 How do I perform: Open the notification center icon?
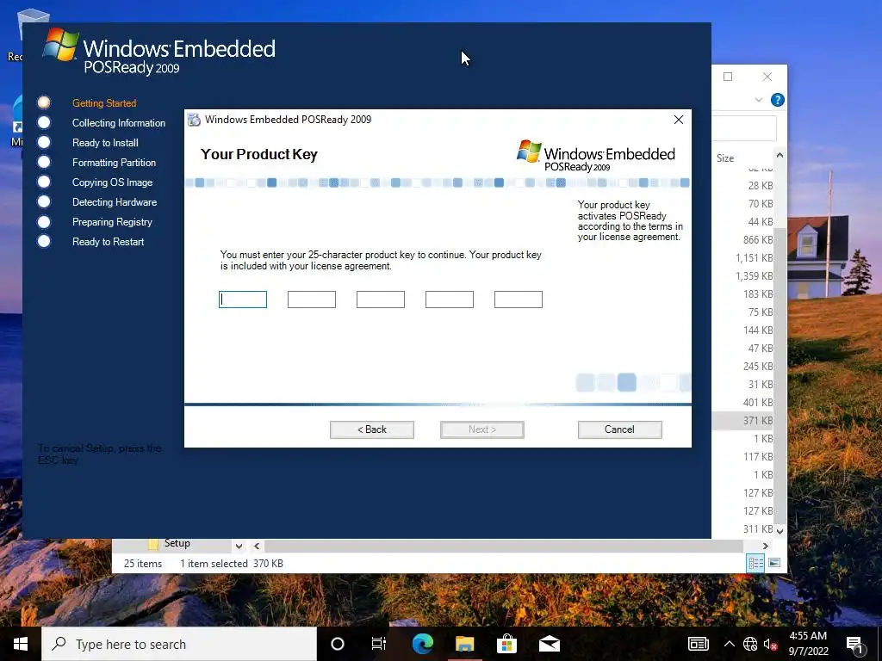coord(855,646)
